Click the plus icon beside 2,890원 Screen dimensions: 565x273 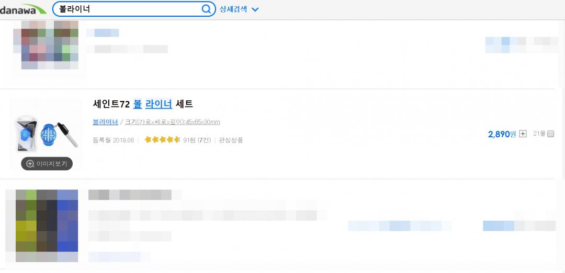(523, 134)
